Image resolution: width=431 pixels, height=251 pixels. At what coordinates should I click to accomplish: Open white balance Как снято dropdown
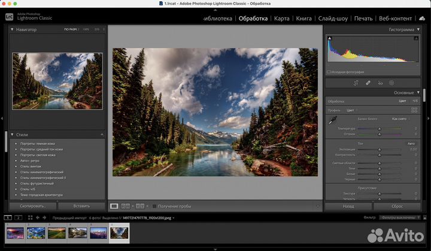pyautogui.click(x=400, y=119)
